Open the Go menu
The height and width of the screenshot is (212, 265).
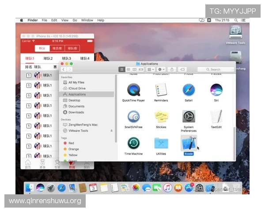pos(75,20)
